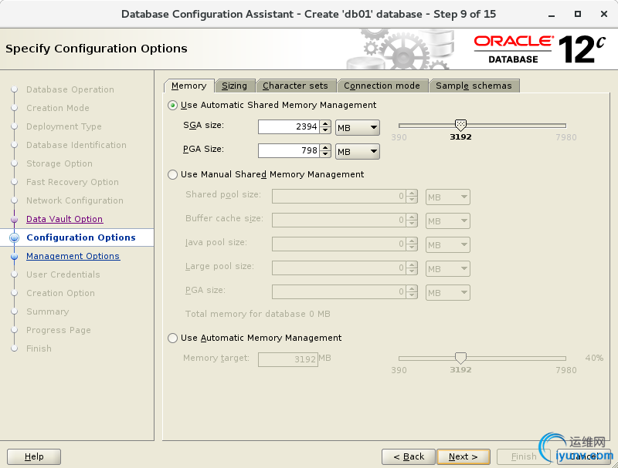Open the PGA Size unit dropdown
The image size is (618, 468).
coord(358,152)
